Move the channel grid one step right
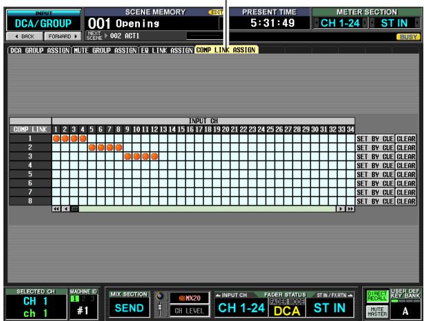Viewport: 424px width, 321px height. 341,209
